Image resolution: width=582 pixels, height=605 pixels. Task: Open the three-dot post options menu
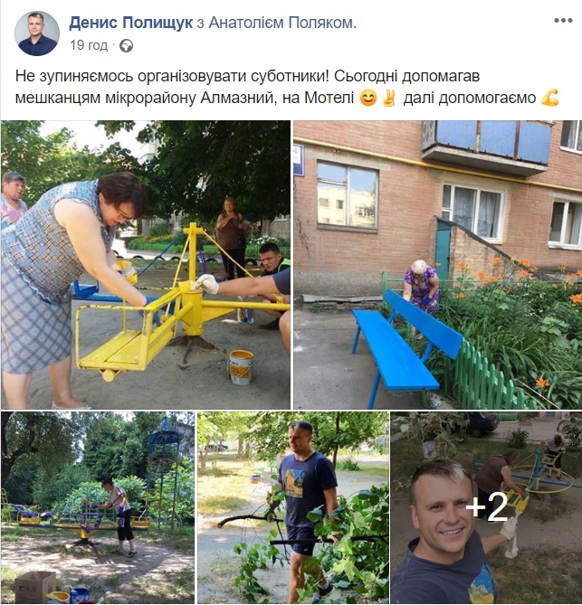[563, 21]
